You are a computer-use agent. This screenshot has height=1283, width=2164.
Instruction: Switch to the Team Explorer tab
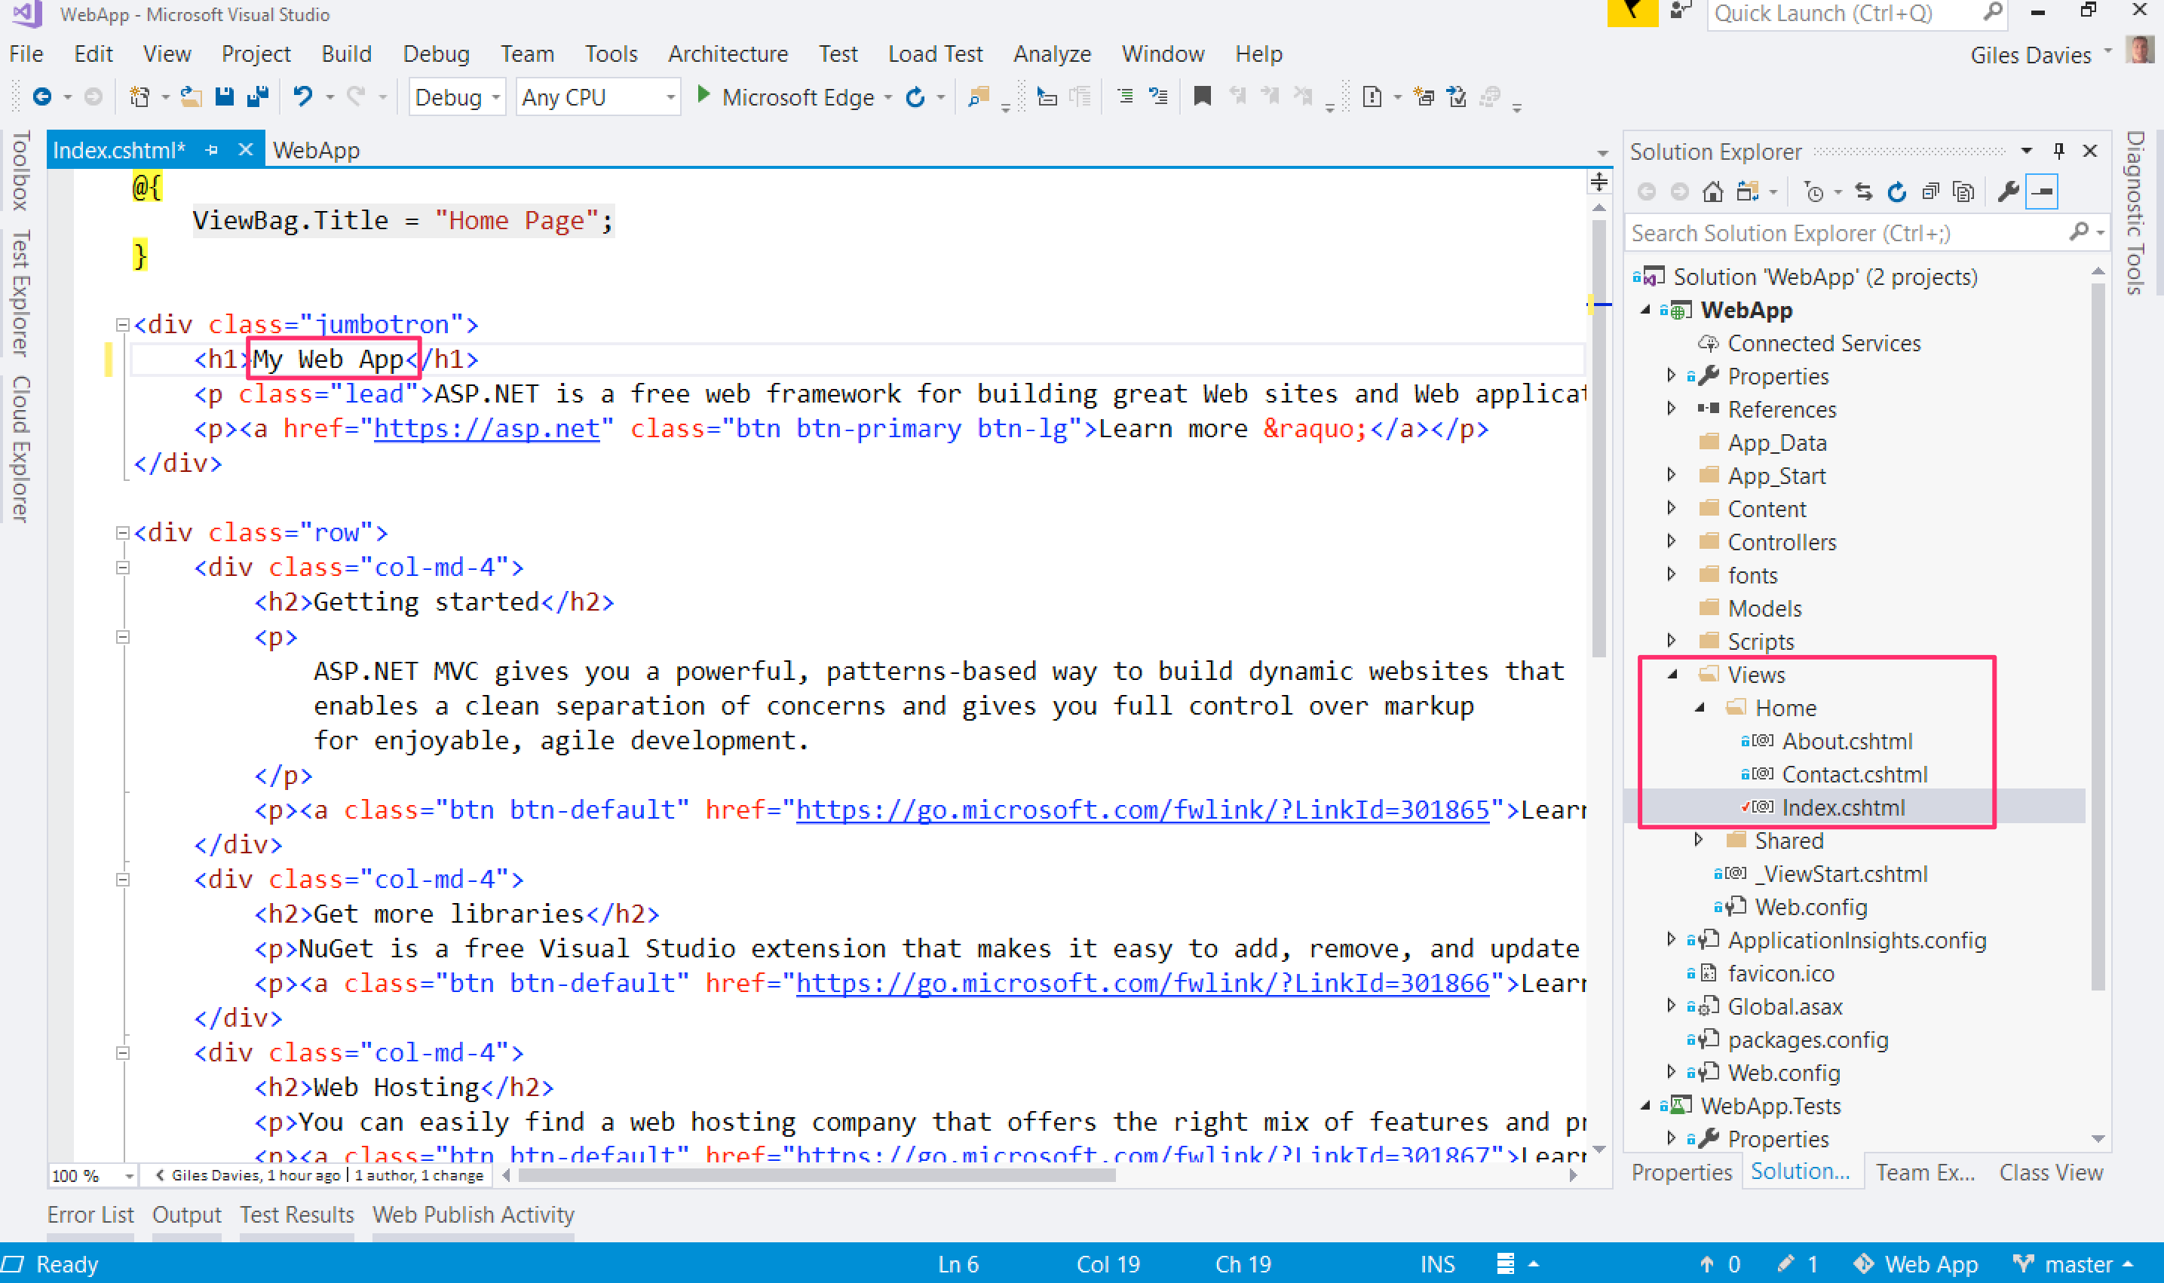pos(1924,1172)
